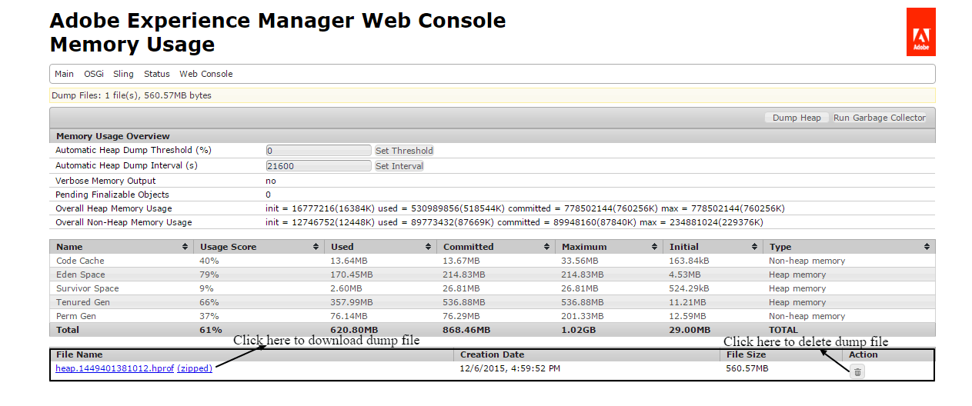972x406 pixels.
Task: Select the Perm Gen row name
Action: [76, 316]
